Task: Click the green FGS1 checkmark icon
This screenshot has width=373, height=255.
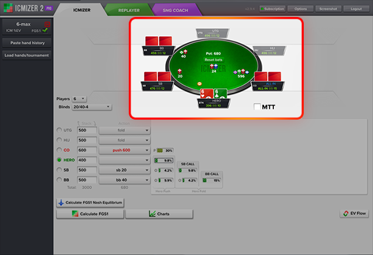Action: (x=45, y=30)
